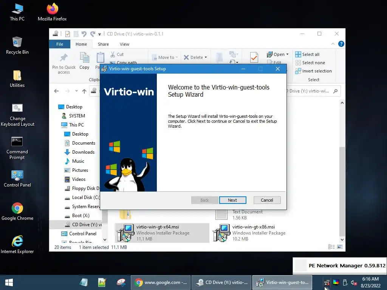Click the network tray icon with red X
Image resolution: width=387 pixels, height=290 pixels.
(327, 282)
